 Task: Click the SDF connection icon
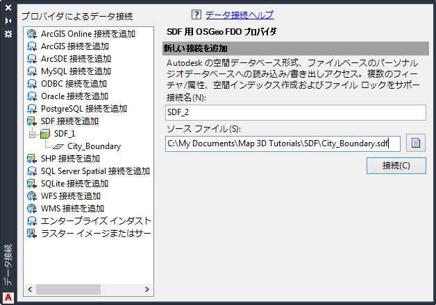click(x=32, y=121)
